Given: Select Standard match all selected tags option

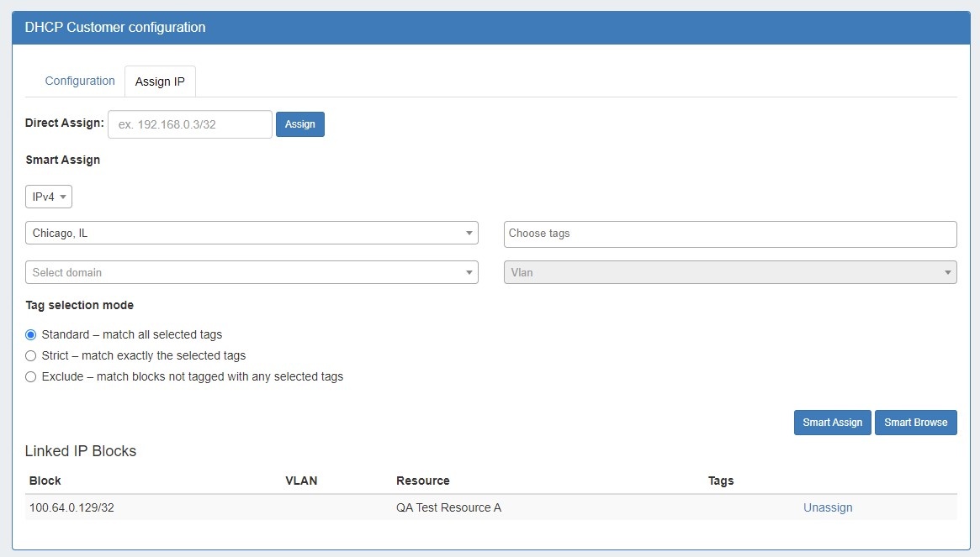Looking at the screenshot, I should [x=31, y=334].
